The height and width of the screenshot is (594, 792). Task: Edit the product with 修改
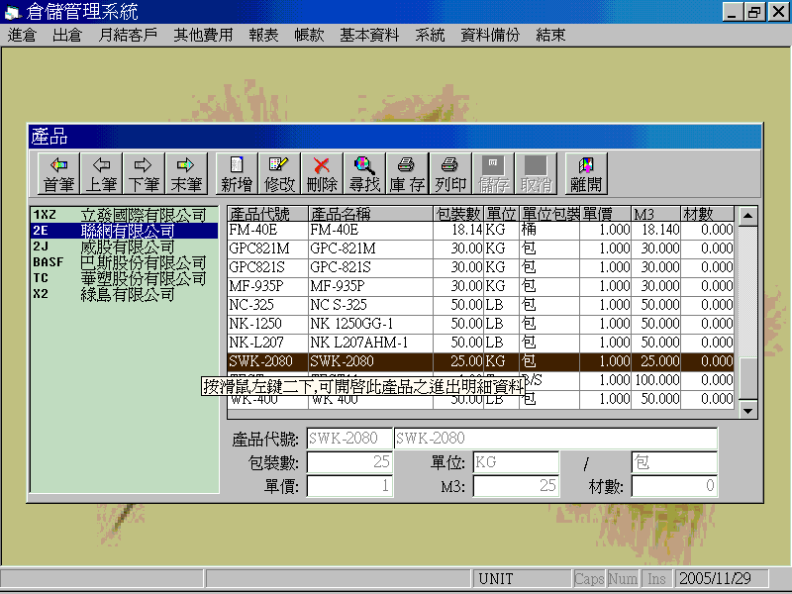pyautogui.click(x=279, y=173)
